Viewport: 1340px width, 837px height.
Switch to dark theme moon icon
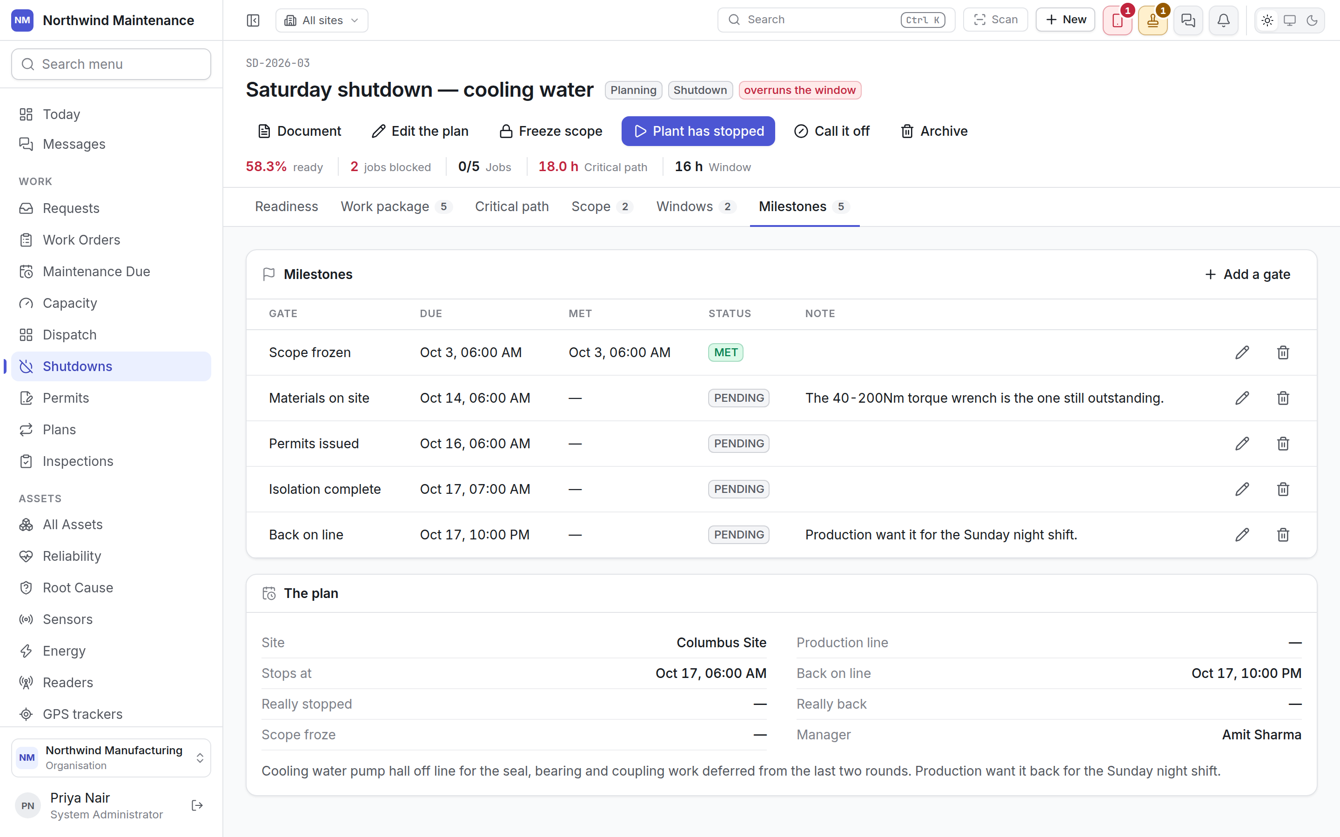tap(1312, 20)
